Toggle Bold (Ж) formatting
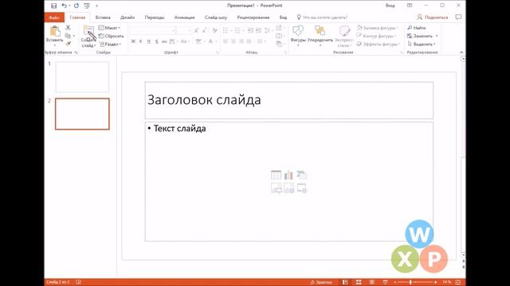Screen dimensions: 510x286 coord(133,41)
